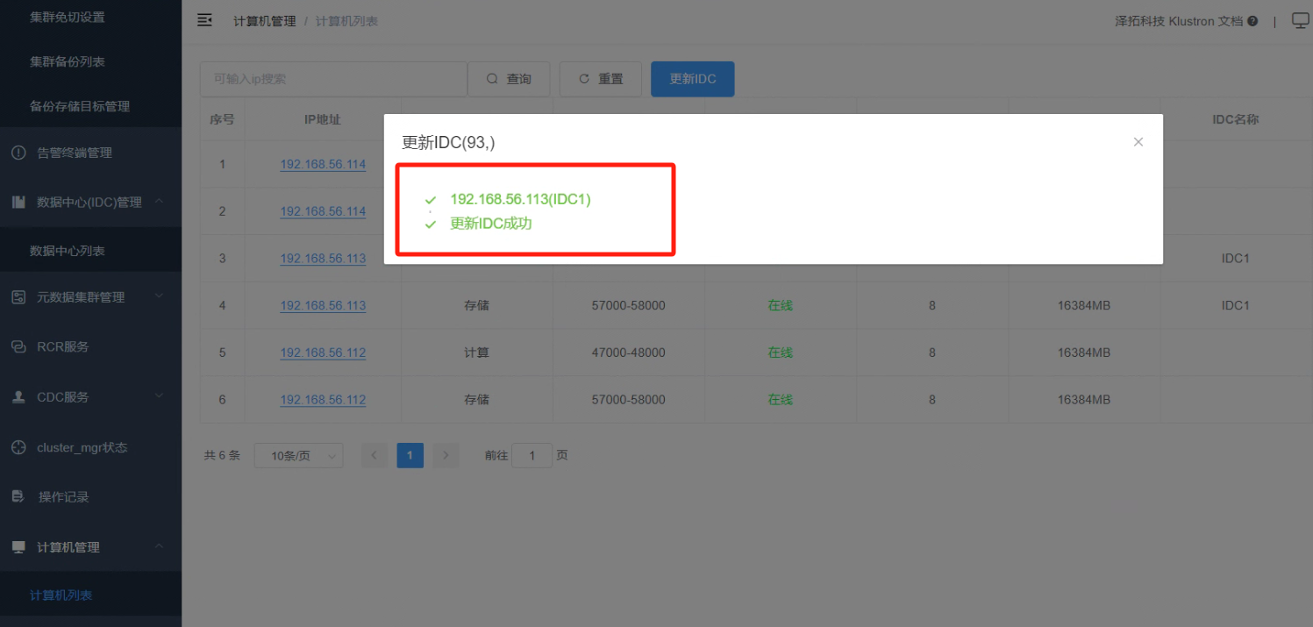This screenshot has height=627, width=1313.
Task: Open the Klustron documentation help icon
Action: coord(1252,21)
